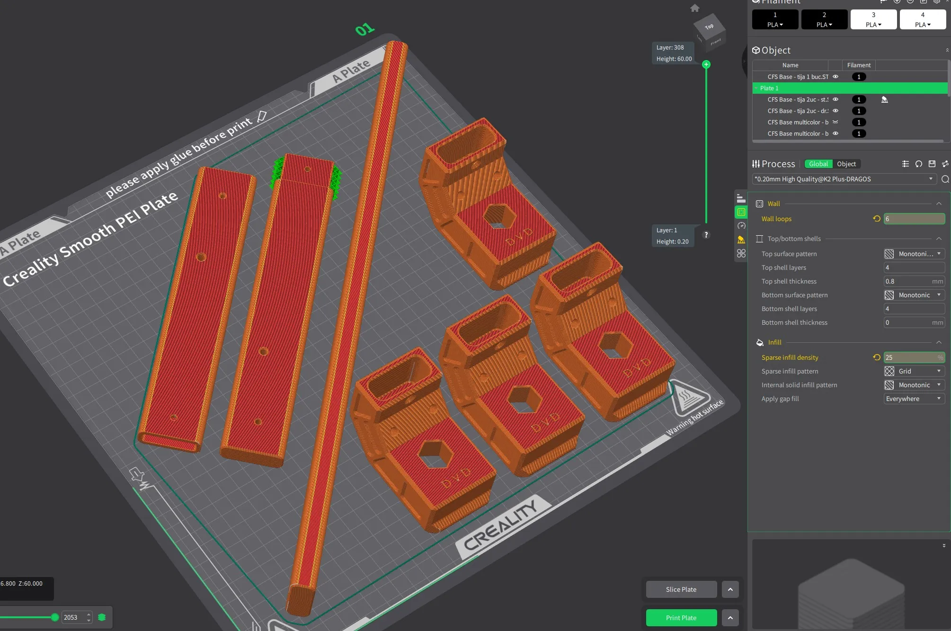
Task: Click the Wall loops input field
Action: pyautogui.click(x=914, y=219)
